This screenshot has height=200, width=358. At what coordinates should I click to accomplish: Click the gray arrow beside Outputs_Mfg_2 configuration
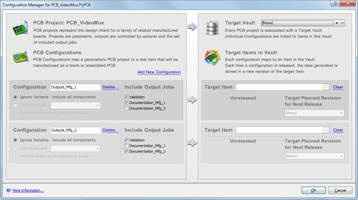pos(192,143)
